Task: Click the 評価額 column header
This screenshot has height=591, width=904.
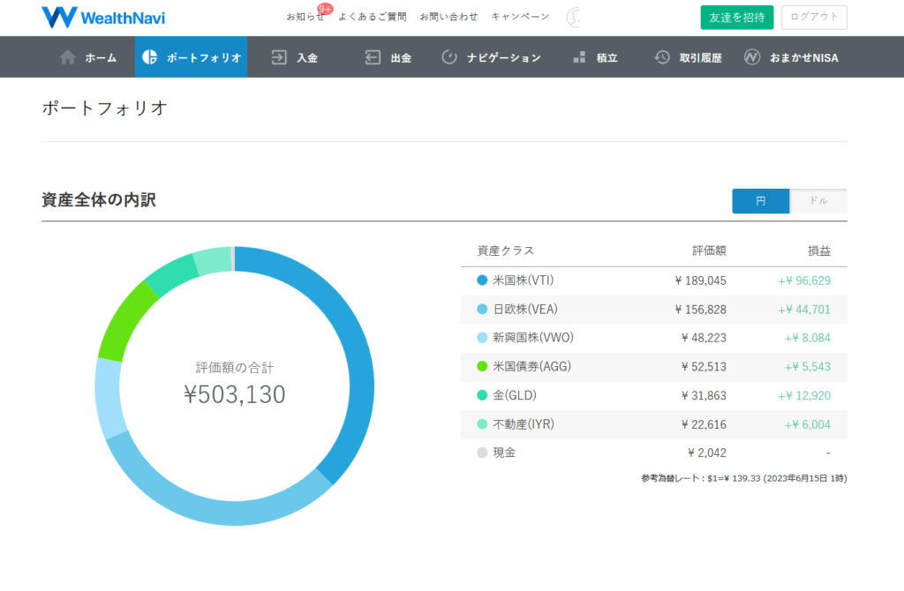Action: 709,251
